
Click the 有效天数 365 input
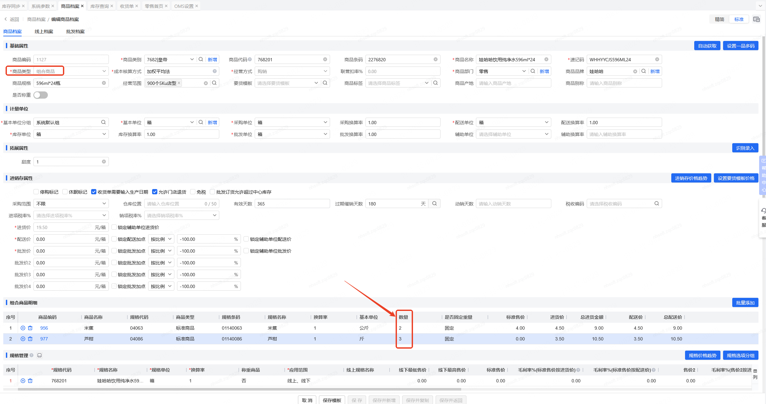pyautogui.click(x=292, y=203)
